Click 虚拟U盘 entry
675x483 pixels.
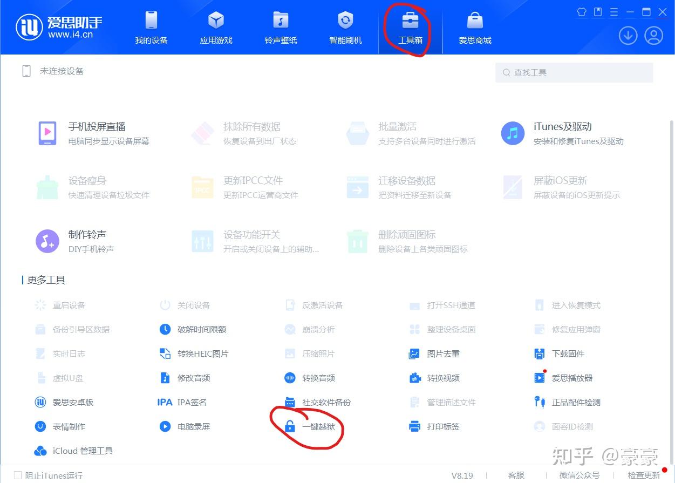click(59, 378)
